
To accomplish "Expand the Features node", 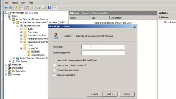I will pos(6,65).
